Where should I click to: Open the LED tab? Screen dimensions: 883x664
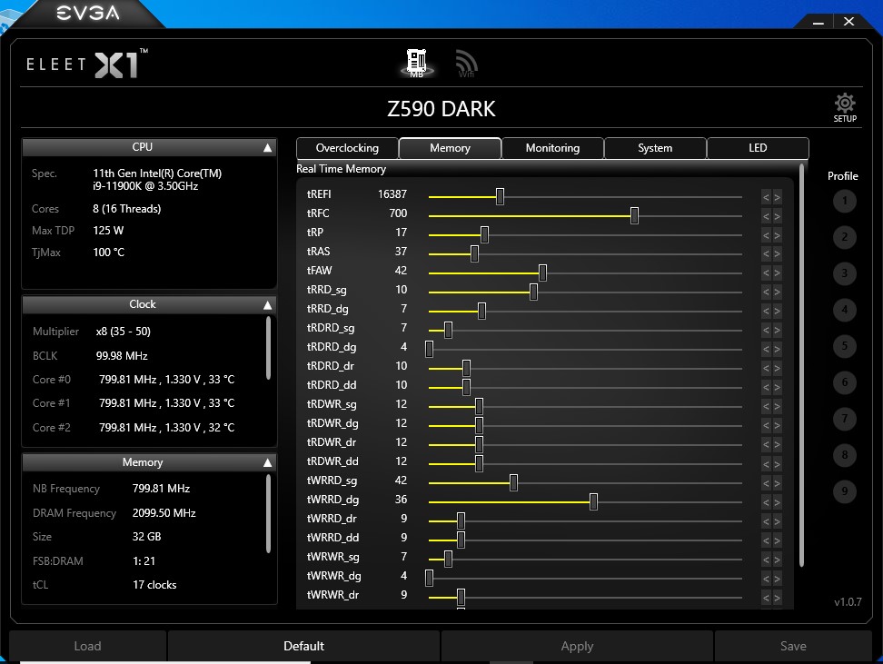[758, 148]
